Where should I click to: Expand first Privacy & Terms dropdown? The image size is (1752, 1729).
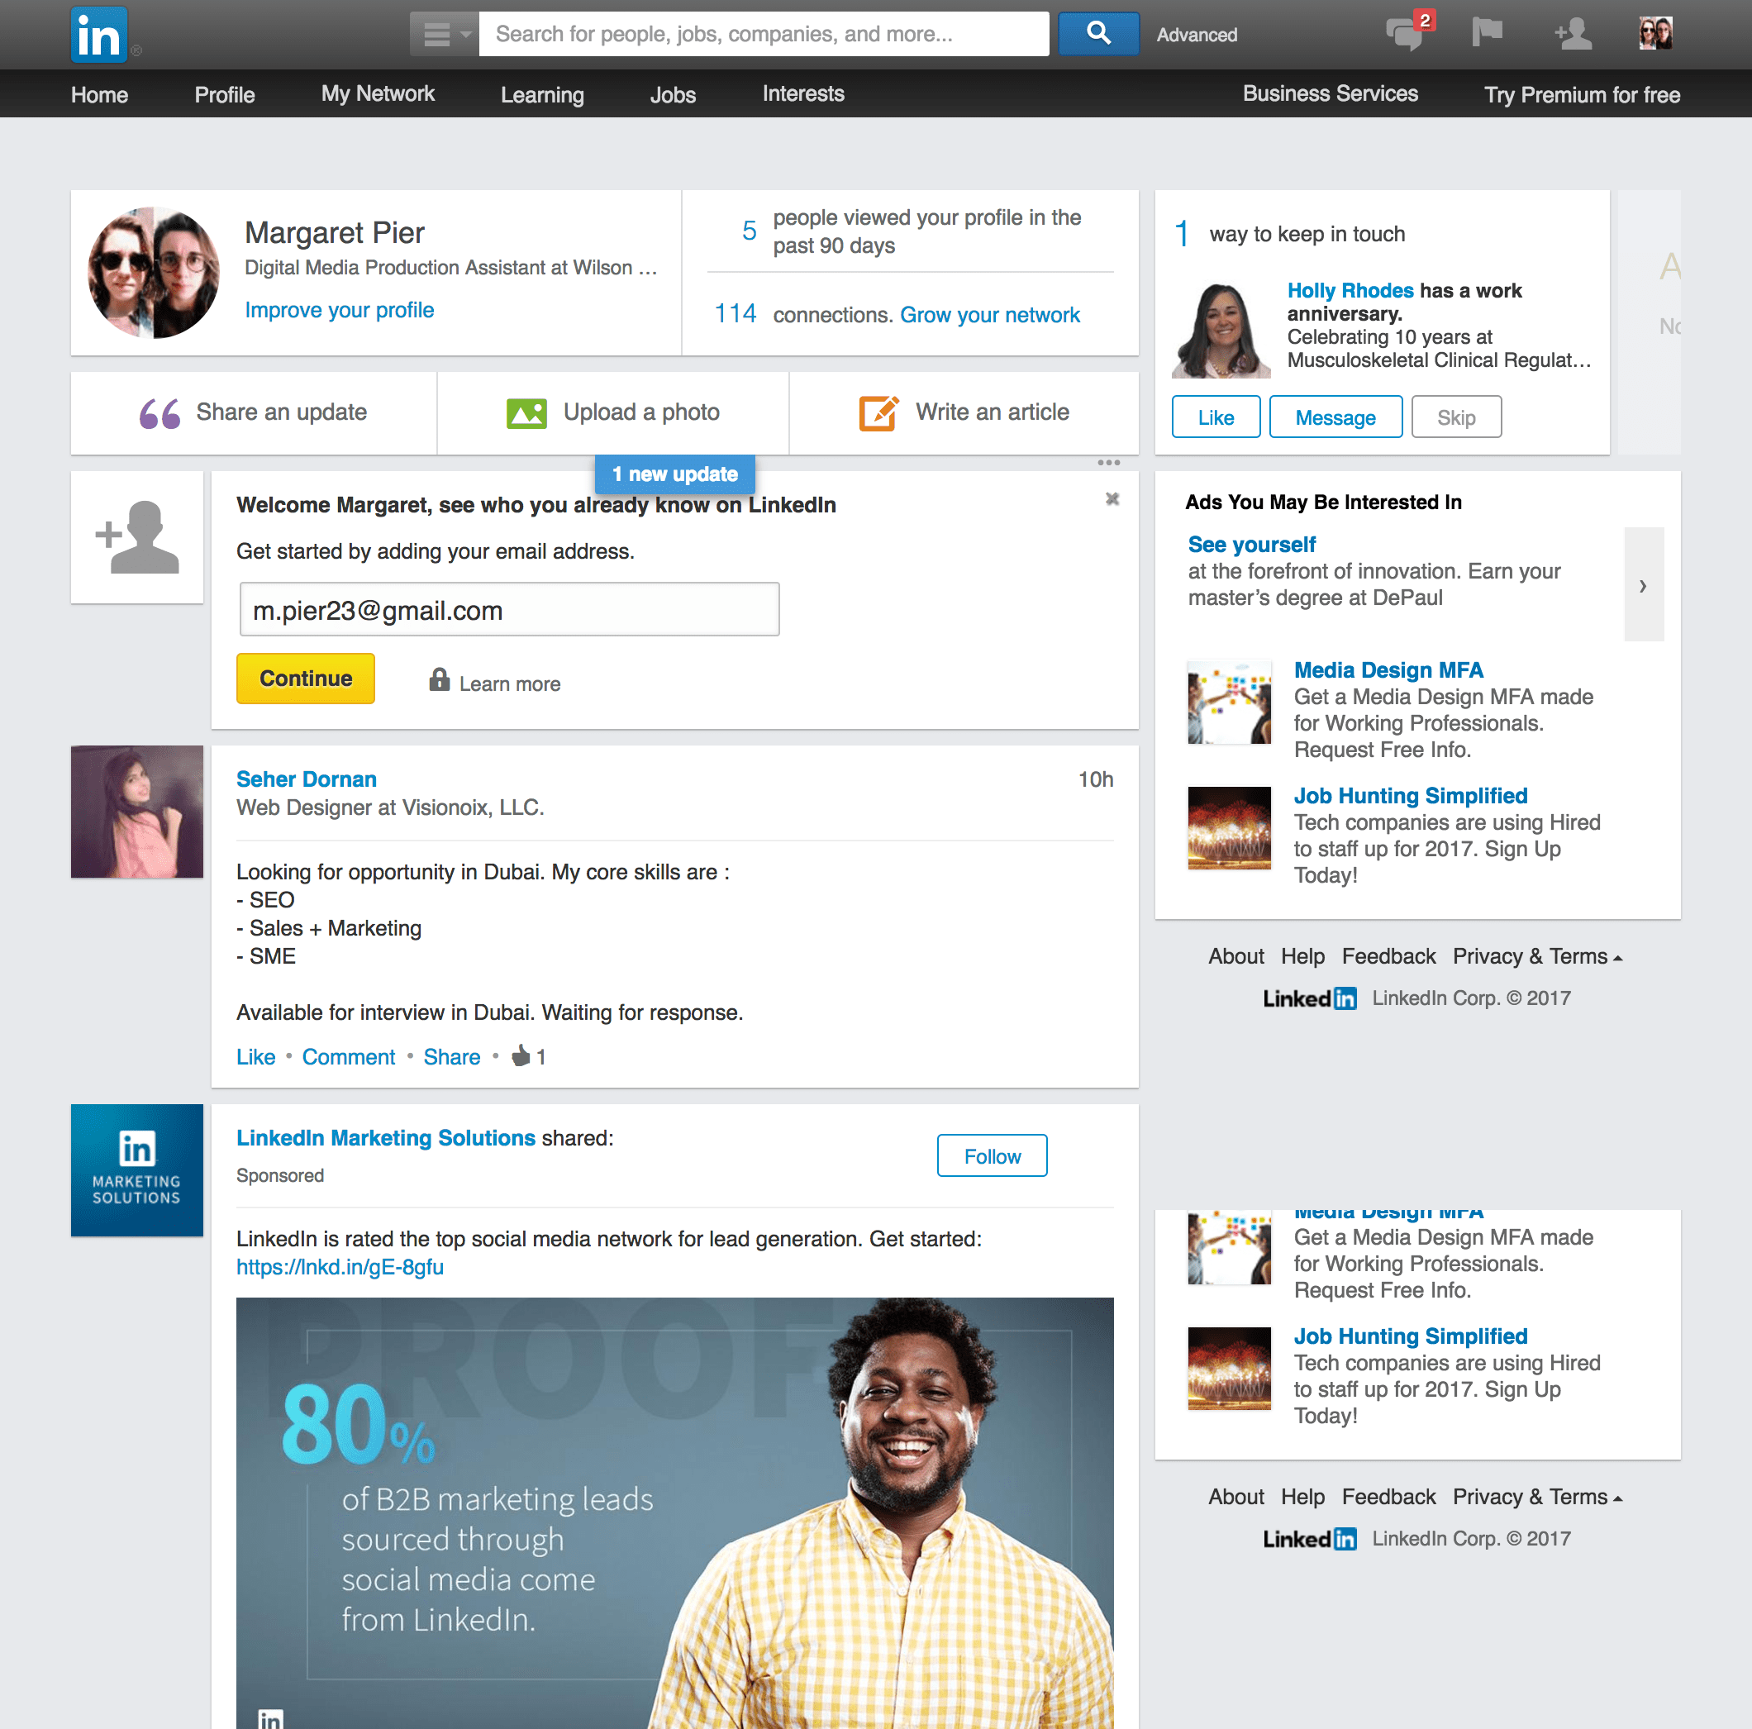click(x=1537, y=956)
